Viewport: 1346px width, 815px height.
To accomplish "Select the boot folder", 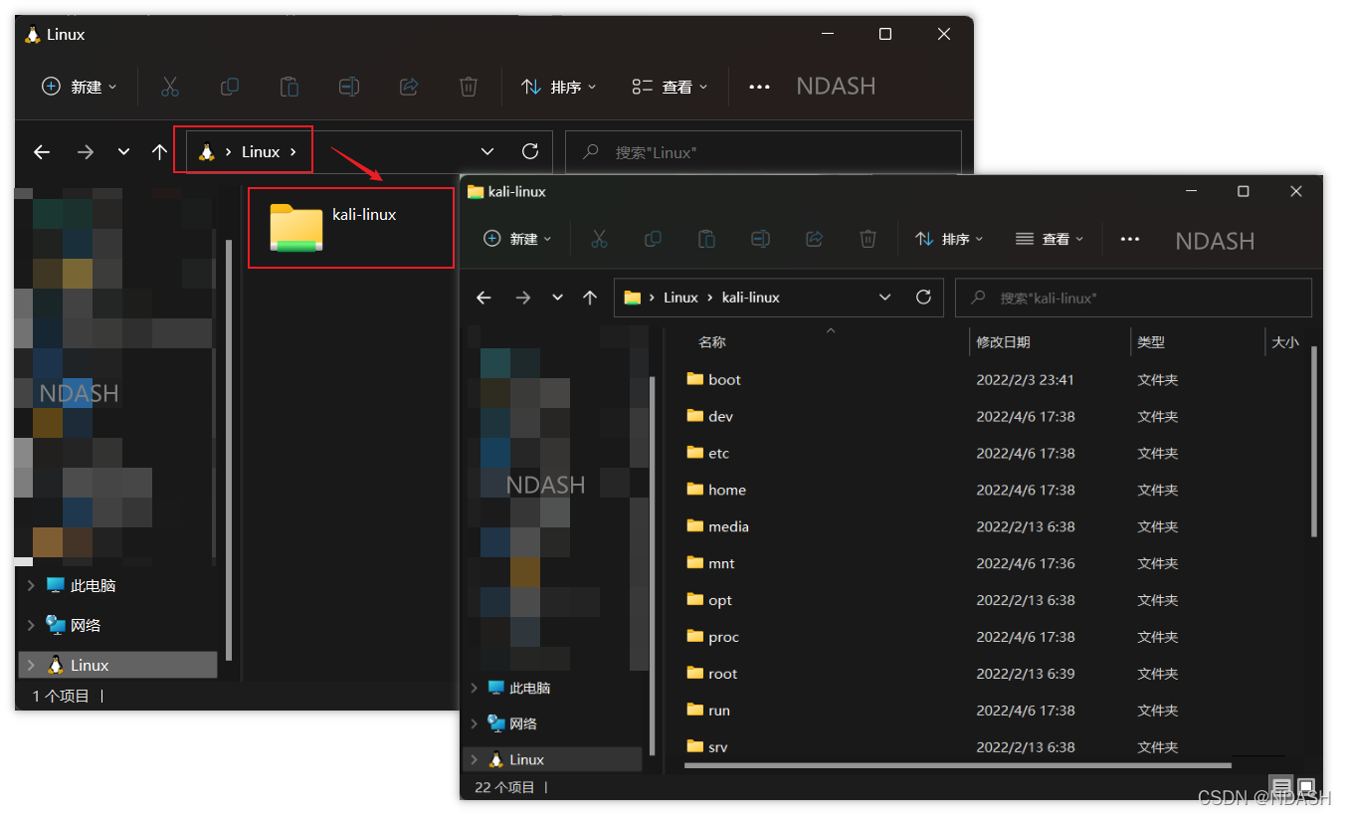I will 714,379.
